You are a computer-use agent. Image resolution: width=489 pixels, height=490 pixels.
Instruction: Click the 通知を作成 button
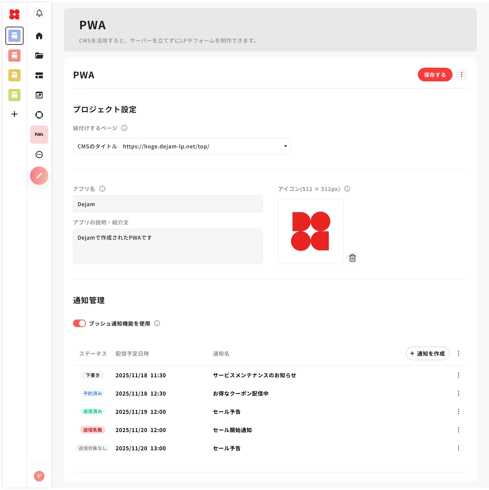point(427,353)
